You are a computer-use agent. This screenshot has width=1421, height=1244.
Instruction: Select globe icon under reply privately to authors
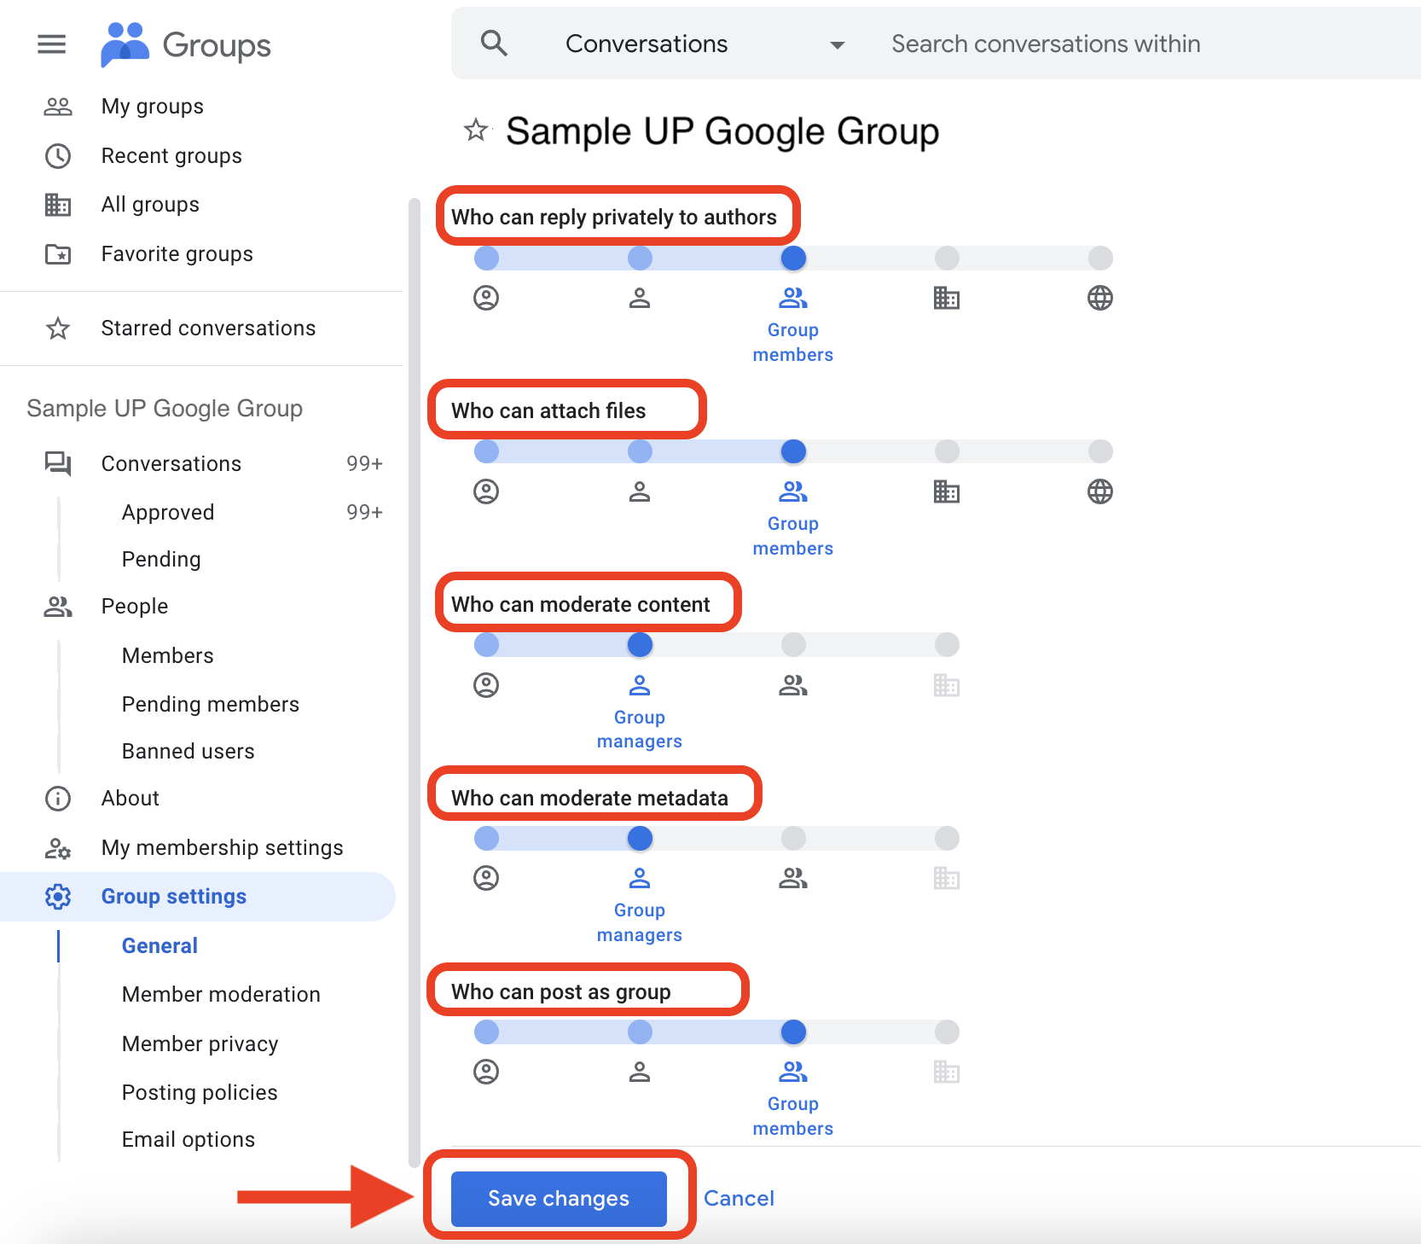[x=1100, y=298]
